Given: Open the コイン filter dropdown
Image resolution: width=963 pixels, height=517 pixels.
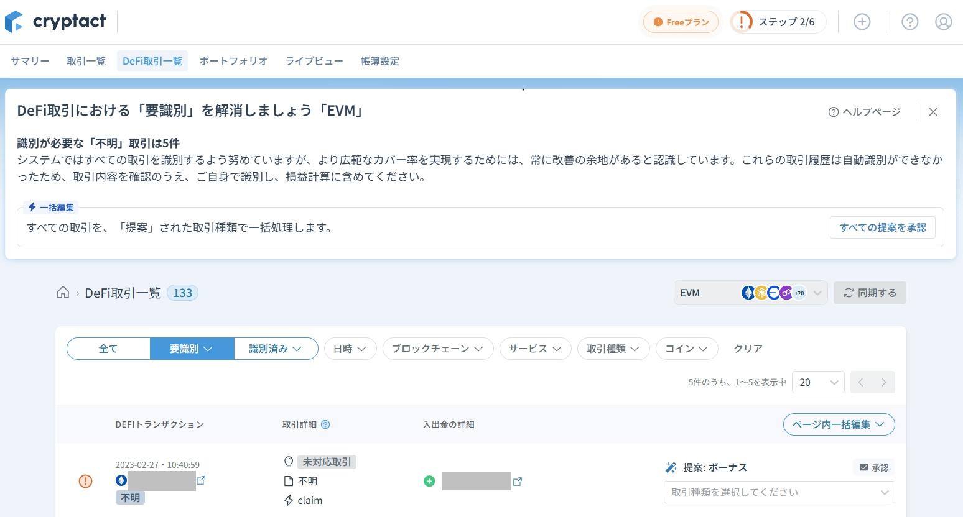Looking at the screenshot, I should click(687, 349).
